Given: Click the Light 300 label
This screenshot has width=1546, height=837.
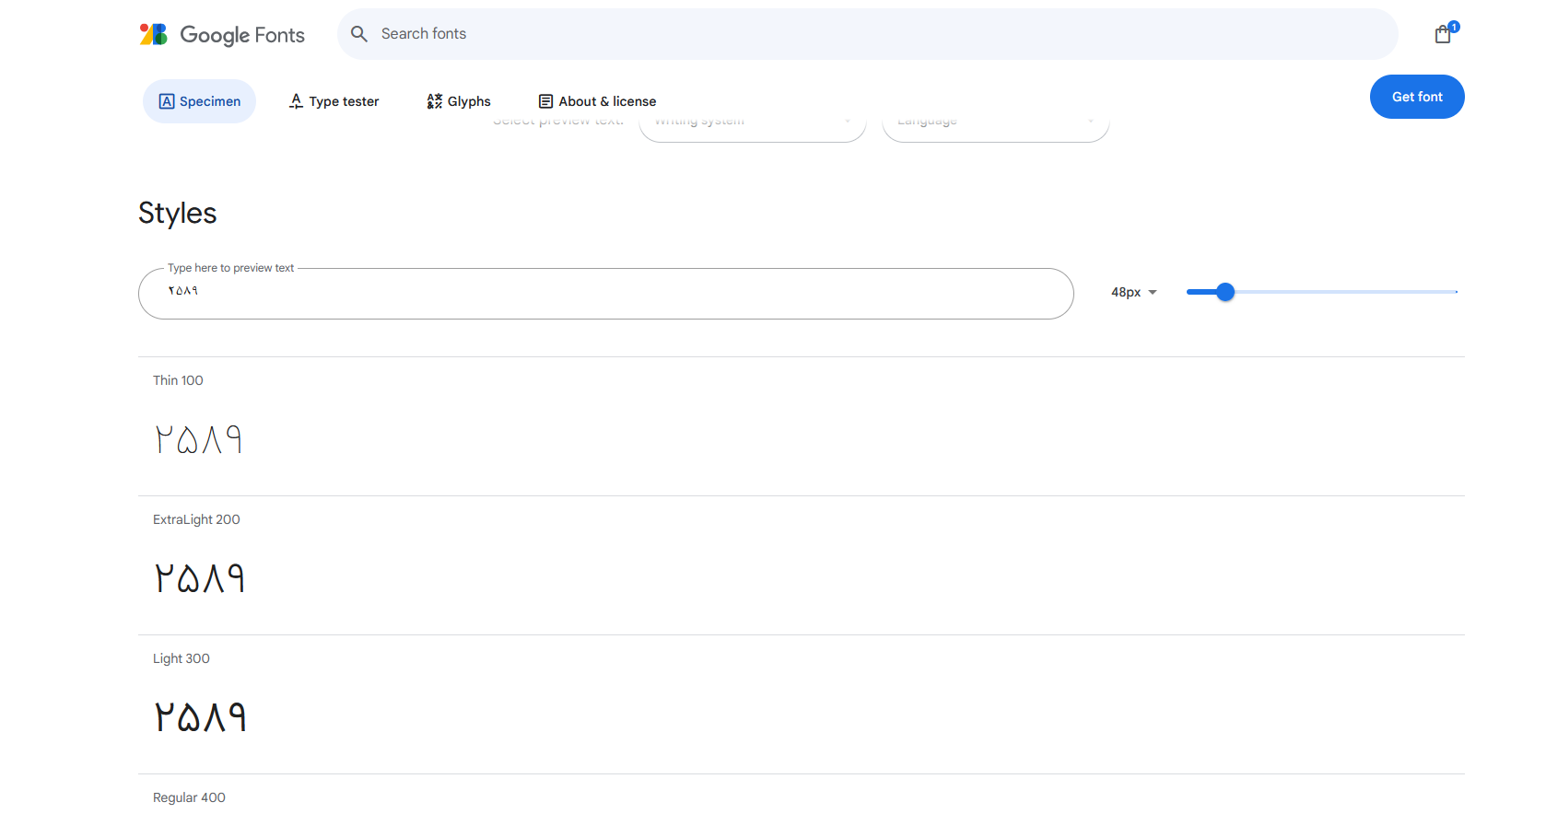Looking at the screenshot, I should (x=182, y=658).
